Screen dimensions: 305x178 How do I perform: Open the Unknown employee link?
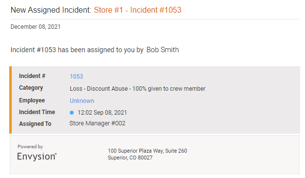click(81, 101)
